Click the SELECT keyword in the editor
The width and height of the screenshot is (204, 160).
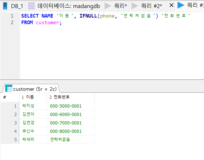point(30,16)
